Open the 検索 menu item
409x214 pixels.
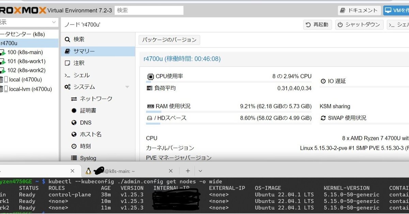[x=98, y=40]
